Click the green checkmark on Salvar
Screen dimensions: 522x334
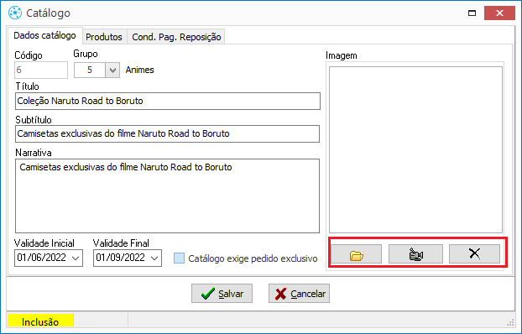tap(208, 294)
